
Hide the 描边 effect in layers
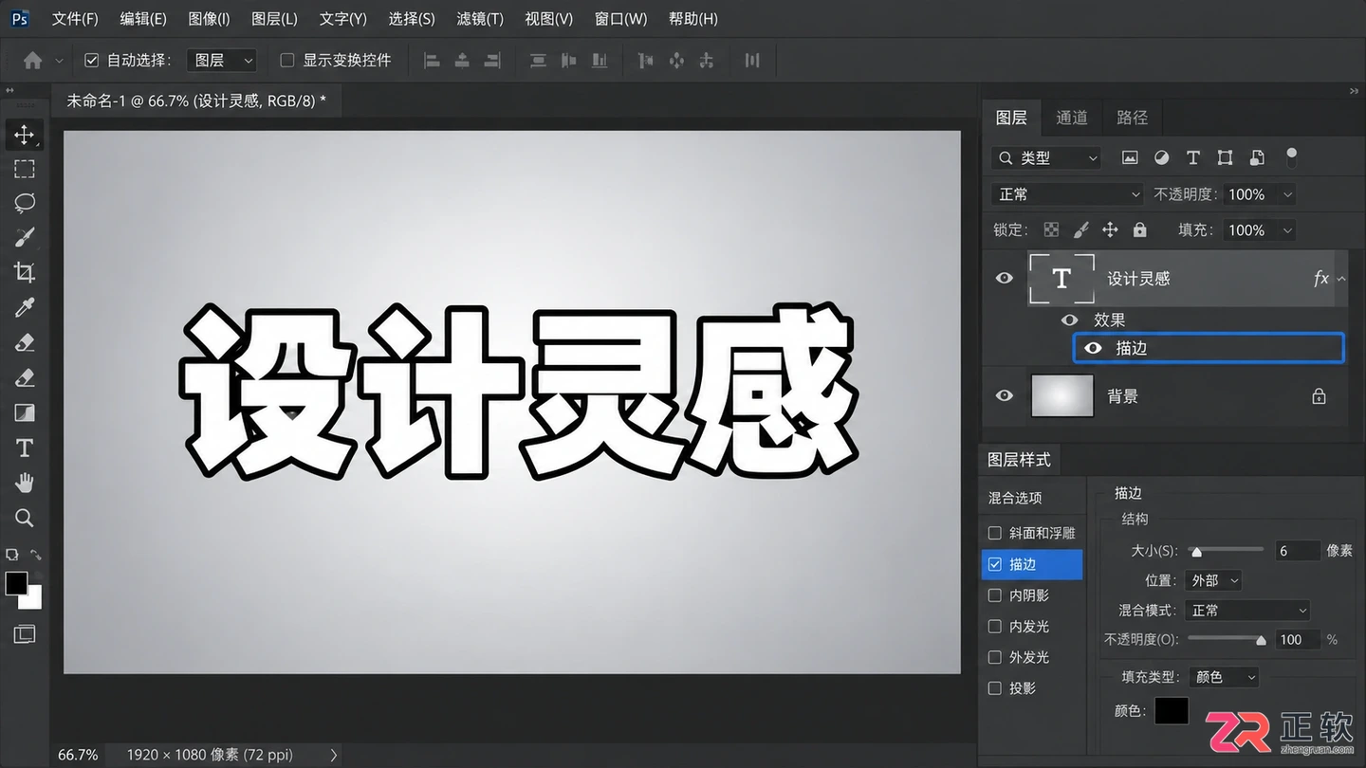pyautogui.click(x=1093, y=348)
